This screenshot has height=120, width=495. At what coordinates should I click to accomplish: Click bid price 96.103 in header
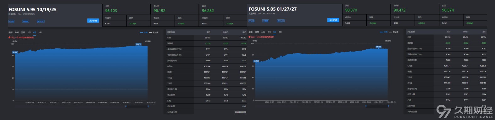tap(111, 11)
